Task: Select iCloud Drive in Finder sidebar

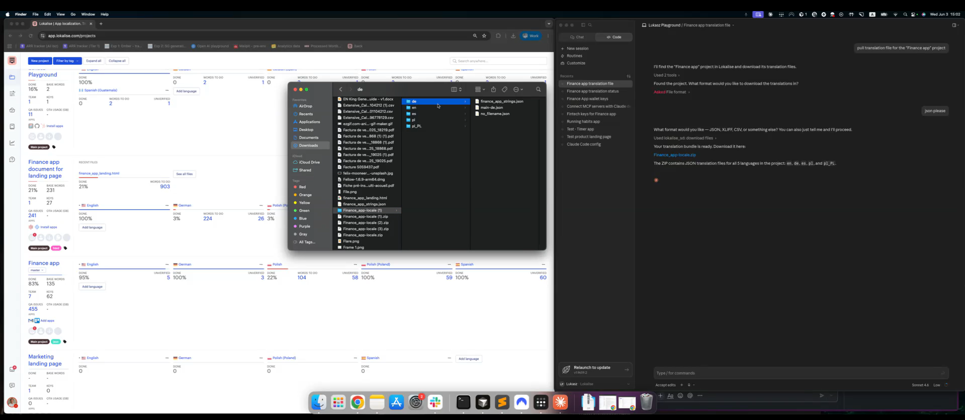Action: click(x=309, y=162)
